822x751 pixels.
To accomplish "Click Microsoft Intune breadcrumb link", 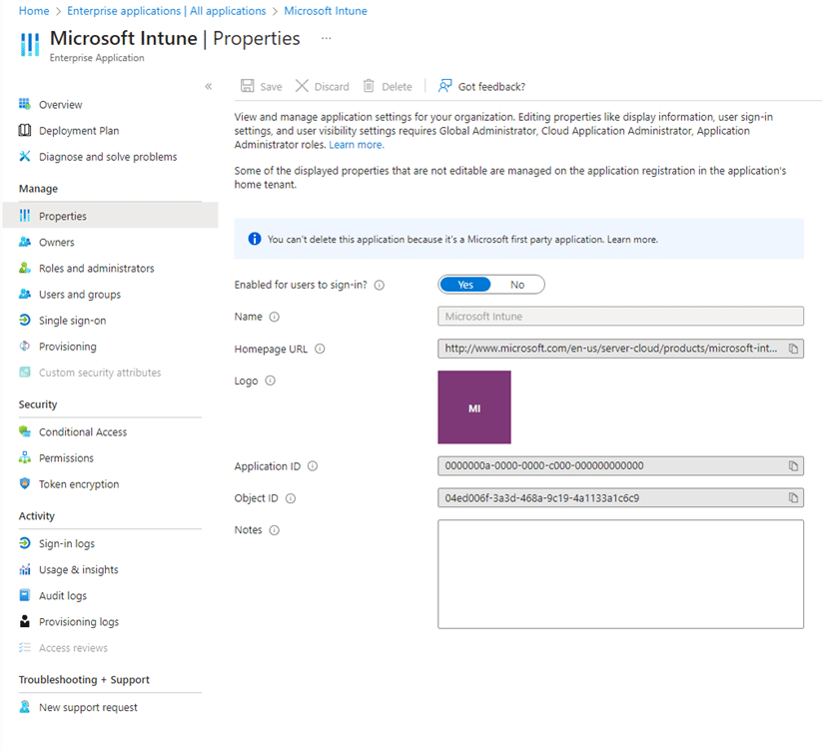I will (x=326, y=11).
